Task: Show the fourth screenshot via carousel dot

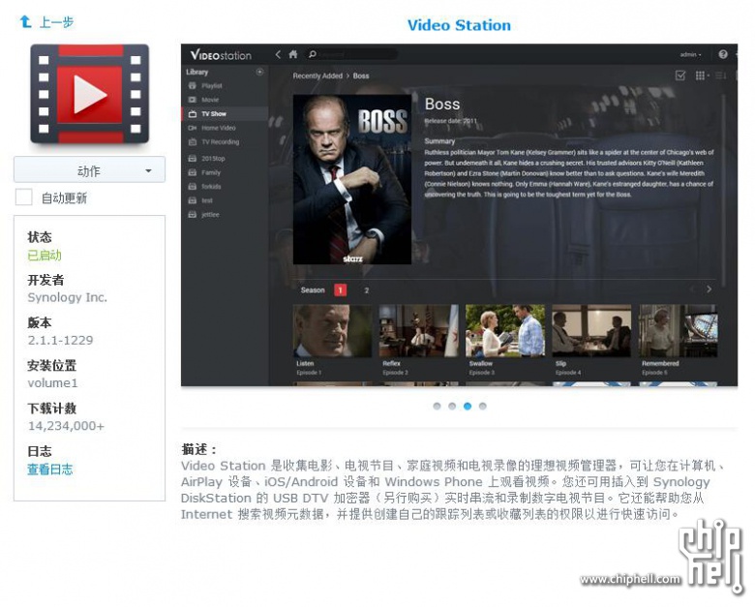Action: click(482, 406)
